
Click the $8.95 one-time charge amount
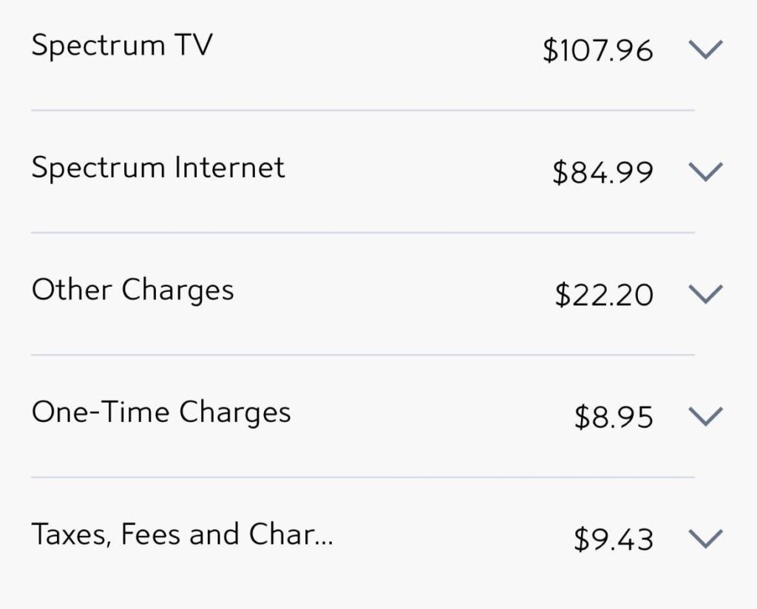pyautogui.click(x=612, y=415)
